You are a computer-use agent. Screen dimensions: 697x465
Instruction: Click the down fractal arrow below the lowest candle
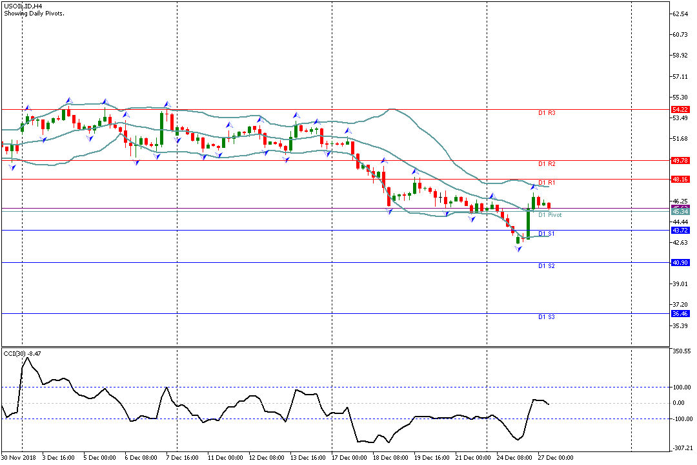pyautogui.click(x=518, y=249)
